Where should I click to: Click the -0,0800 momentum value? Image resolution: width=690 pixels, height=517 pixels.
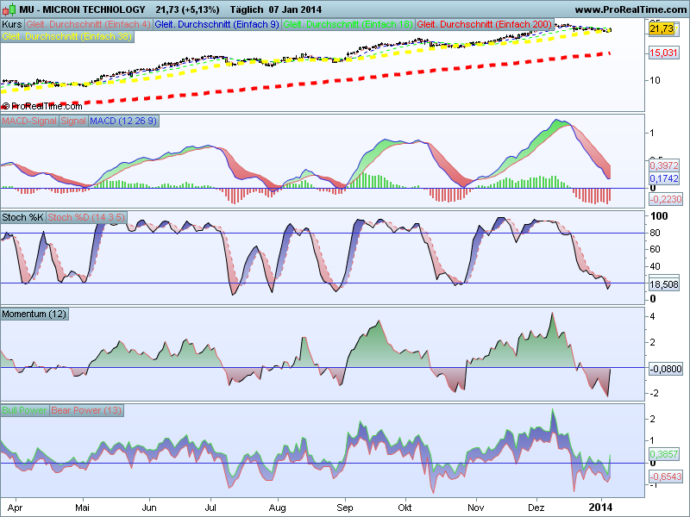click(x=665, y=369)
